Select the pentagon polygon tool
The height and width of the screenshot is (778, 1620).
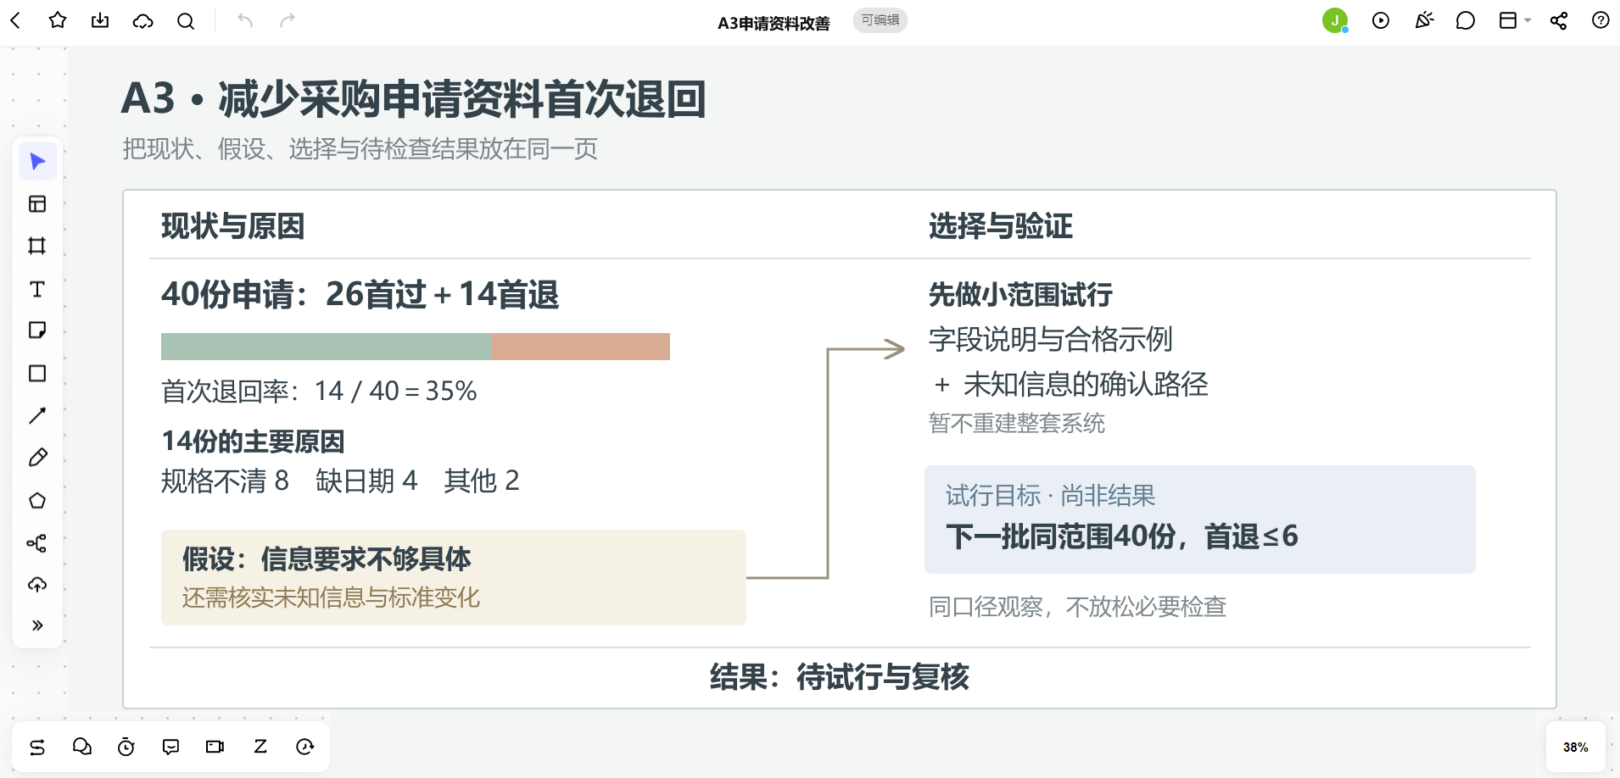tap(37, 501)
